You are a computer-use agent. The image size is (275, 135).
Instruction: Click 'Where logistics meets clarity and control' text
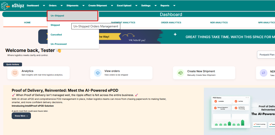28,55
